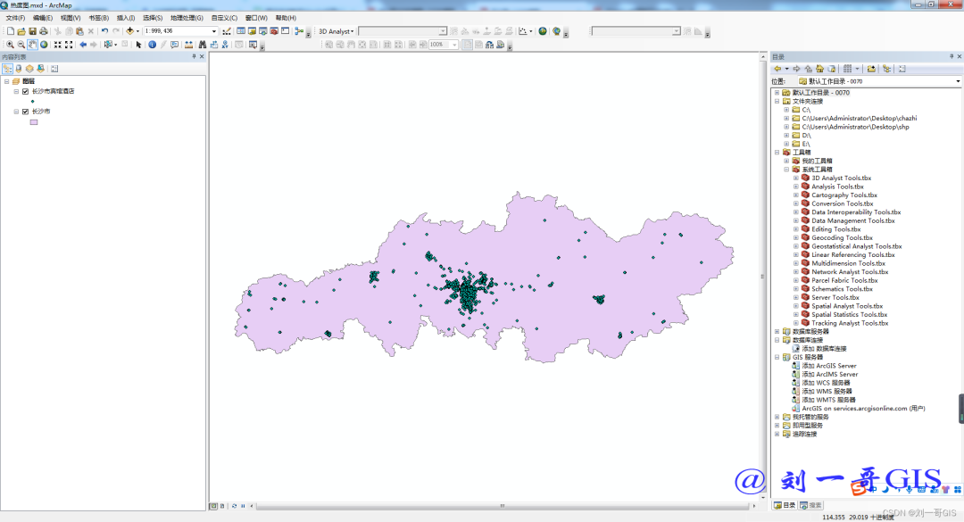Image resolution: width=964 pixels, height=522 pixels.
Task: Expand the Spatial Analyst Tools.tbx node
Action: [795, 306]
